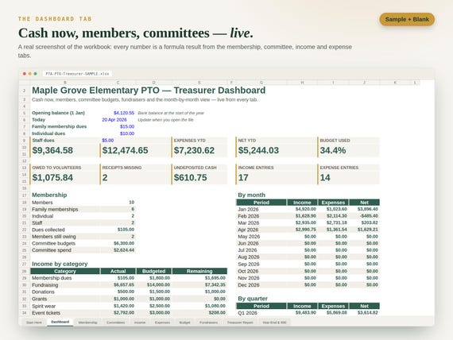Select the Family memberships row label
Screen dimensions: 453x340
pyautogui.click(x=55, y=209)
